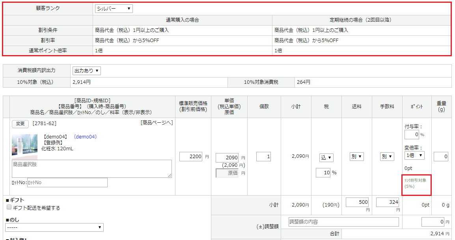Open the 商品ページへ link
The image size is (455, 240).
coord(157,123)
